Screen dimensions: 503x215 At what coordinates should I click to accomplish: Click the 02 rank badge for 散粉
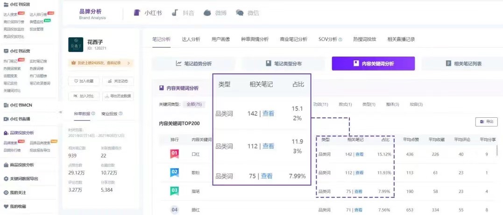point(175,172)
